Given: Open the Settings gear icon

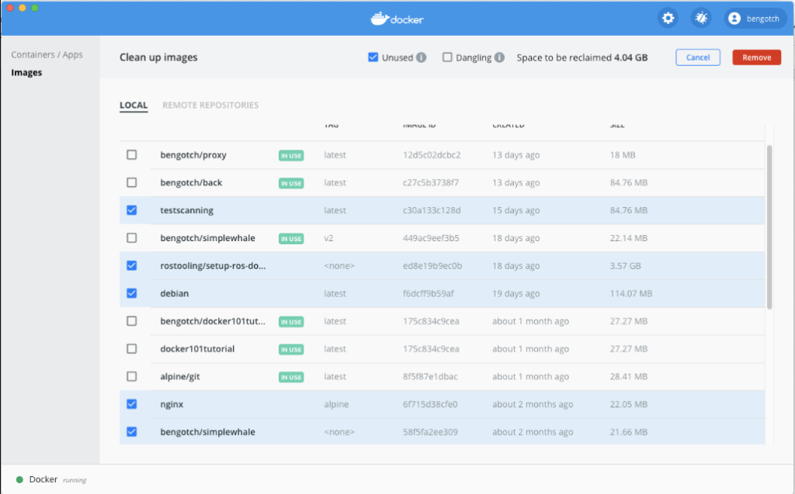Looking at the screenshot, I should pos(668,19).
